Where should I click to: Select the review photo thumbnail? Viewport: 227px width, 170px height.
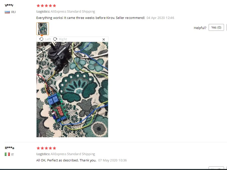click(43, 29)
